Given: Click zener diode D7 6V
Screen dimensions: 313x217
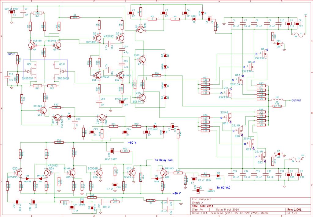Looking at the screenshot, I should tap(69, 117).
